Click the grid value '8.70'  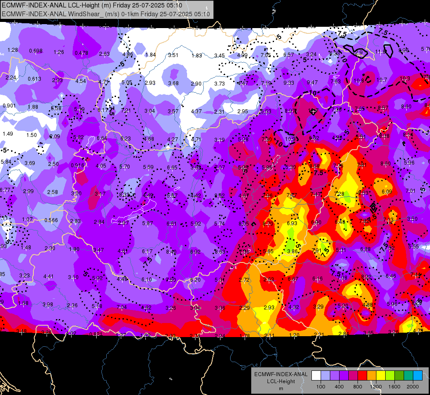pos(267,224)
